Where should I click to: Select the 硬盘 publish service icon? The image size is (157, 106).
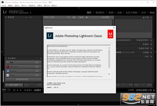pos(8,62)
